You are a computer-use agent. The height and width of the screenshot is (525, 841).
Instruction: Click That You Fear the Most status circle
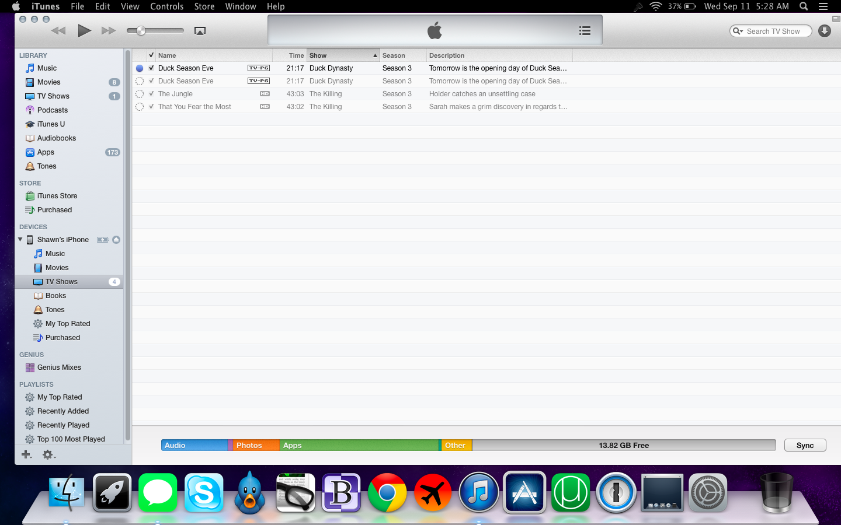click(x=140, y=107)
